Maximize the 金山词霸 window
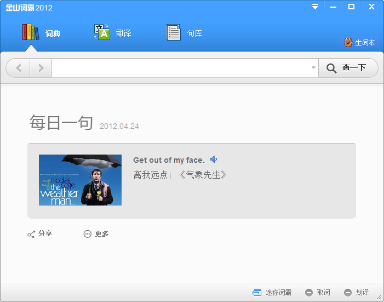 pyautogui.click(x=351, y=7)
